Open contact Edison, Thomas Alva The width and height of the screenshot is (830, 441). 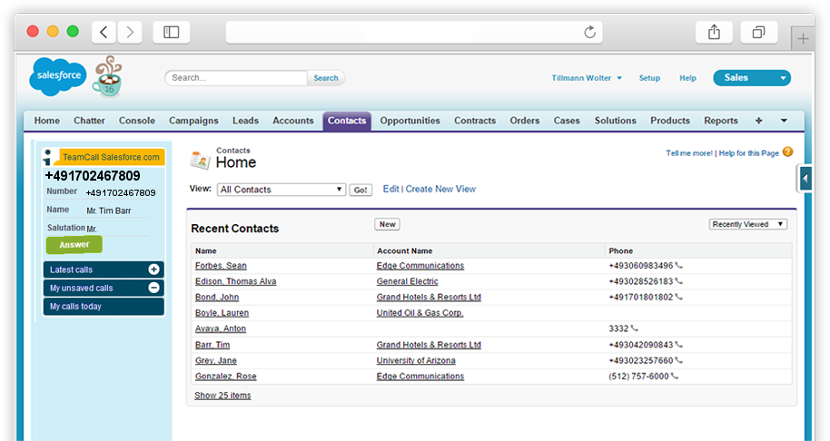point(235,281)
